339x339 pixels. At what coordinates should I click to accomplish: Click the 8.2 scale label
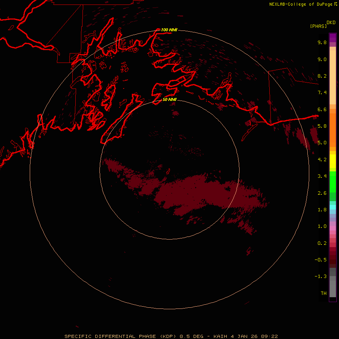tap(322, 76)
